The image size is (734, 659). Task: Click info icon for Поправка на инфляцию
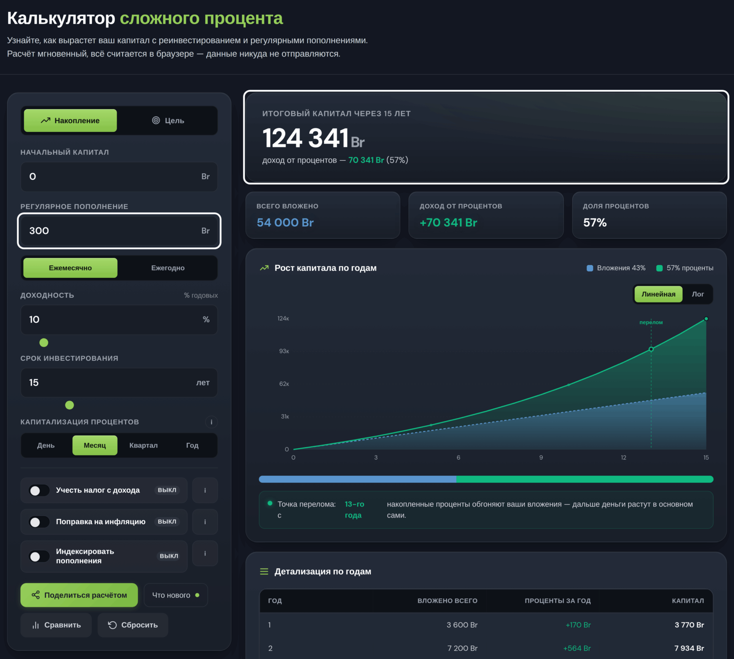[x=205, y=522]
